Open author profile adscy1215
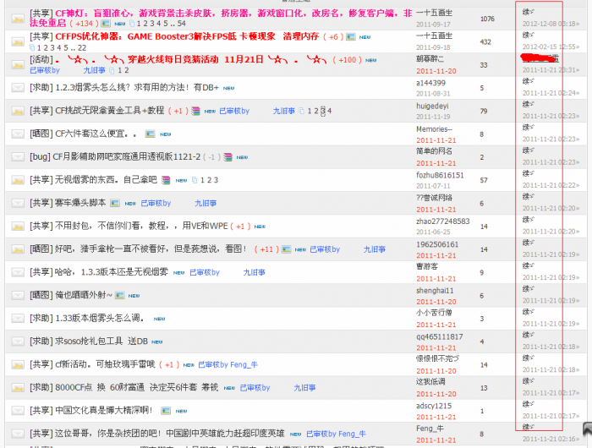 pyautogui.click(x=434, y=406)
